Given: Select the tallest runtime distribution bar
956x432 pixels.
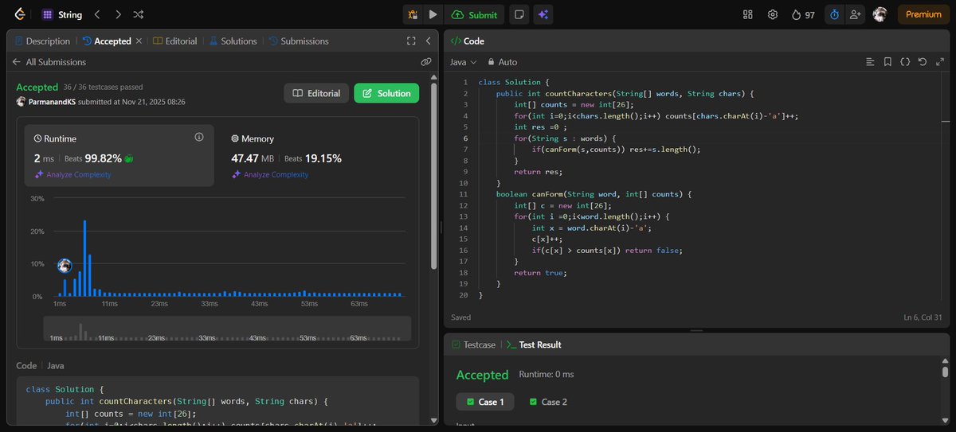Looking at the screenshot, I should pyautogui.click(x=84, y=258).
